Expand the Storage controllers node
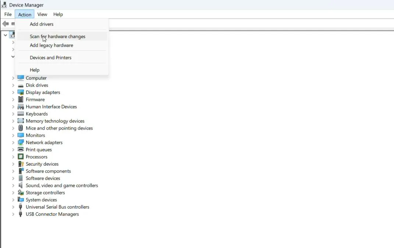This screenshot has width=394, height=248. tap(13, 193)
